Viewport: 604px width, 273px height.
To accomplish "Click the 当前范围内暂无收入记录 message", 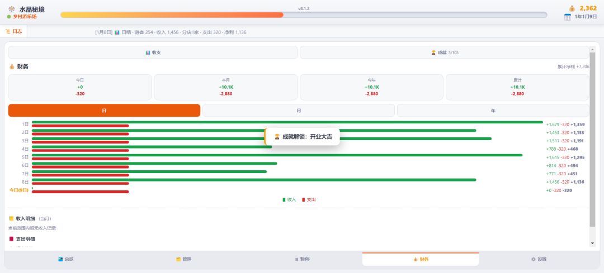I will (x=32, y=228).
